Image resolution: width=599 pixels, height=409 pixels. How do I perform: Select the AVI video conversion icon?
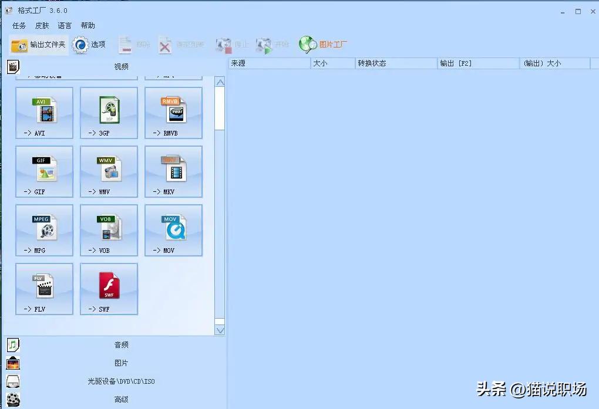45,113
